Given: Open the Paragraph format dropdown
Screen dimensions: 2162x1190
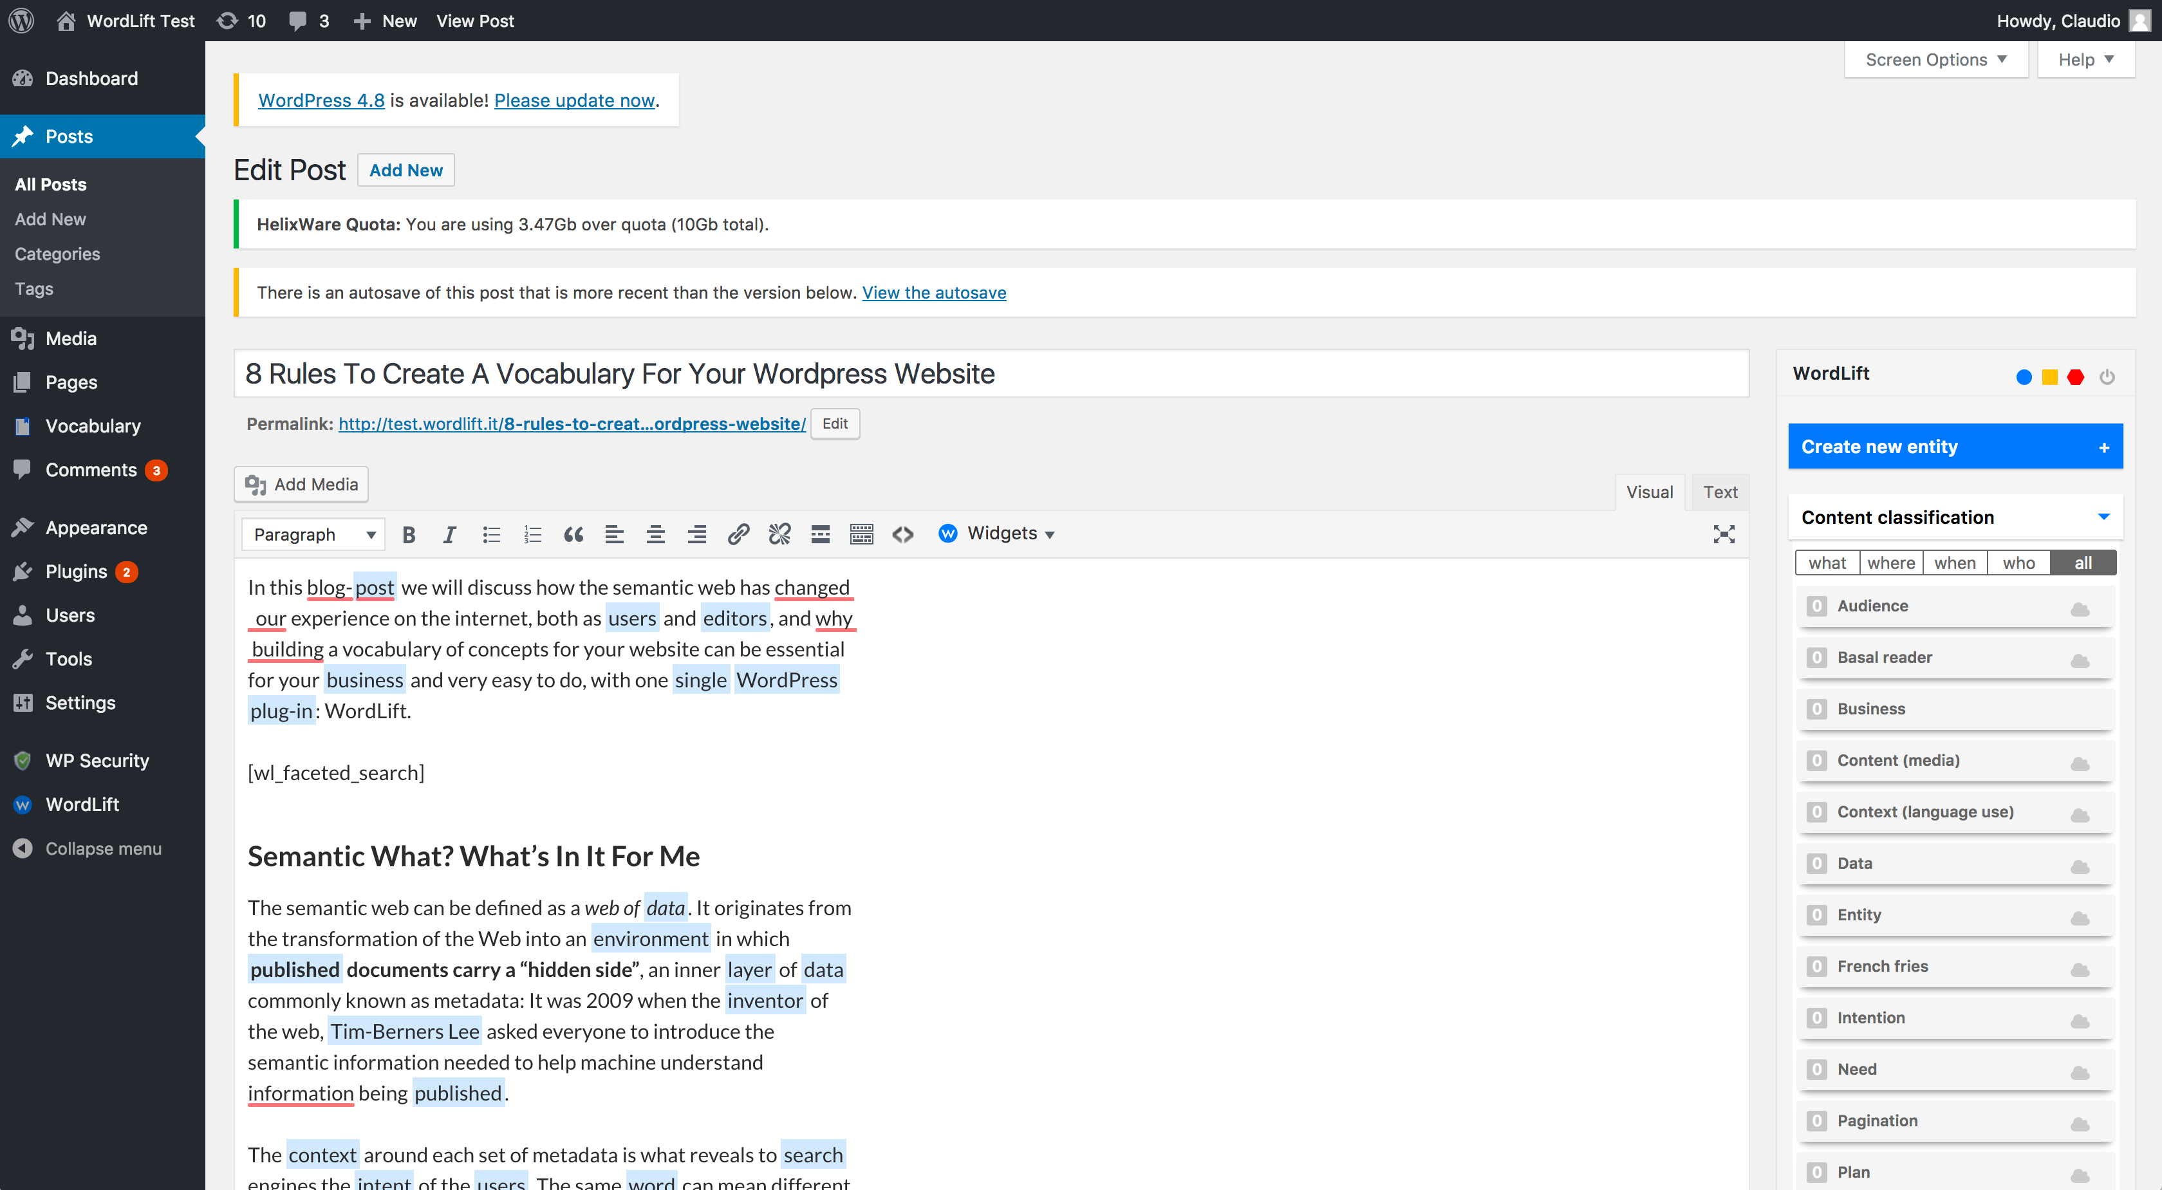Looking at the screenshot, I should (x=312, y=534).
